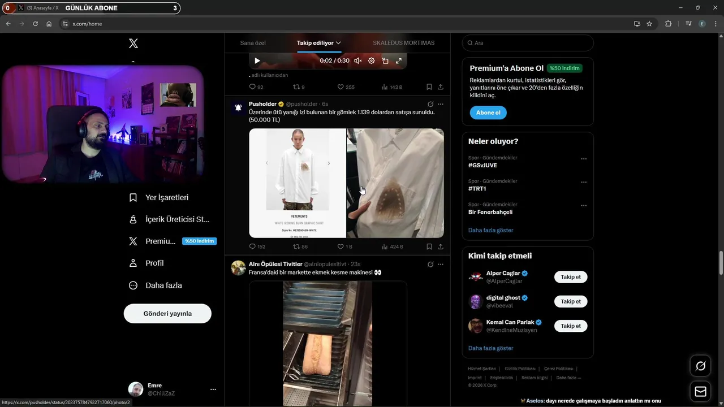Open the Grok floating button
This screenshot has width=724, height=407.
coord(701,366)
